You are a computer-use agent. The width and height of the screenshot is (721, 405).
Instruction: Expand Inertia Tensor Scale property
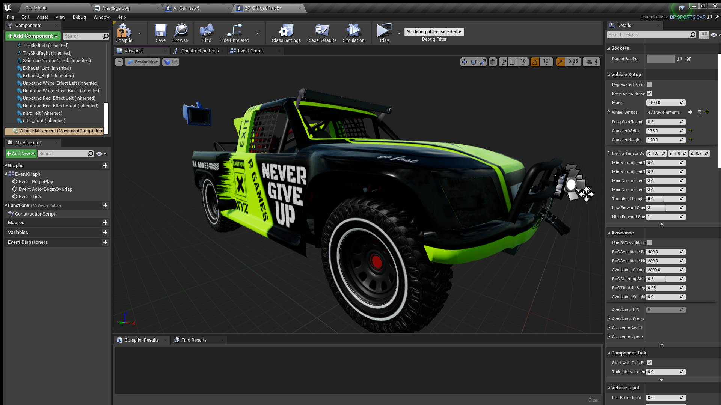[609, 153]
